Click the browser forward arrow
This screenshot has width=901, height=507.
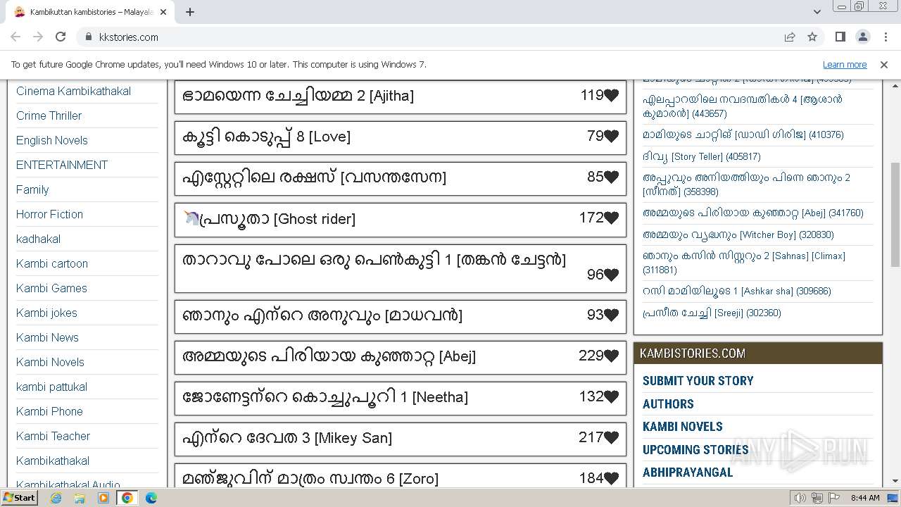(x=38, y=37)
